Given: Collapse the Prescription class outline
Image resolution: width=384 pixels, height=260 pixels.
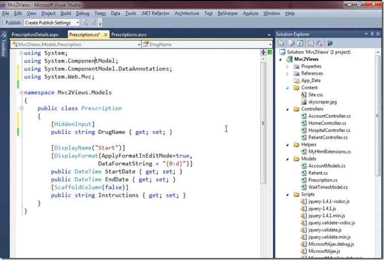Looking at the screenshot, I should click(x=21, y=108).
